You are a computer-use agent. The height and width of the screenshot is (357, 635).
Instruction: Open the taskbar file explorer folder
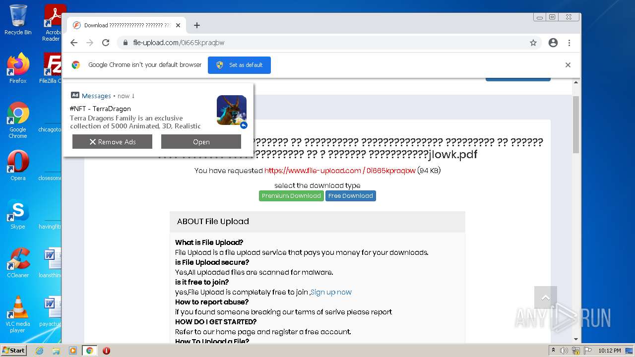[x=56, y=351]
